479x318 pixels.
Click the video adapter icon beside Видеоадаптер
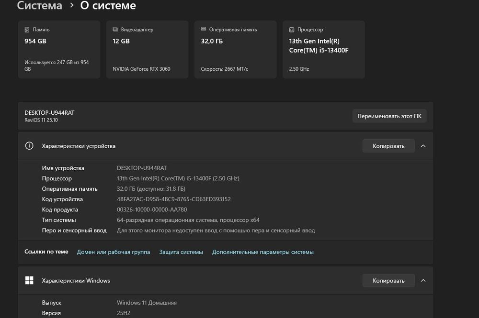click(x=115, y=30)
